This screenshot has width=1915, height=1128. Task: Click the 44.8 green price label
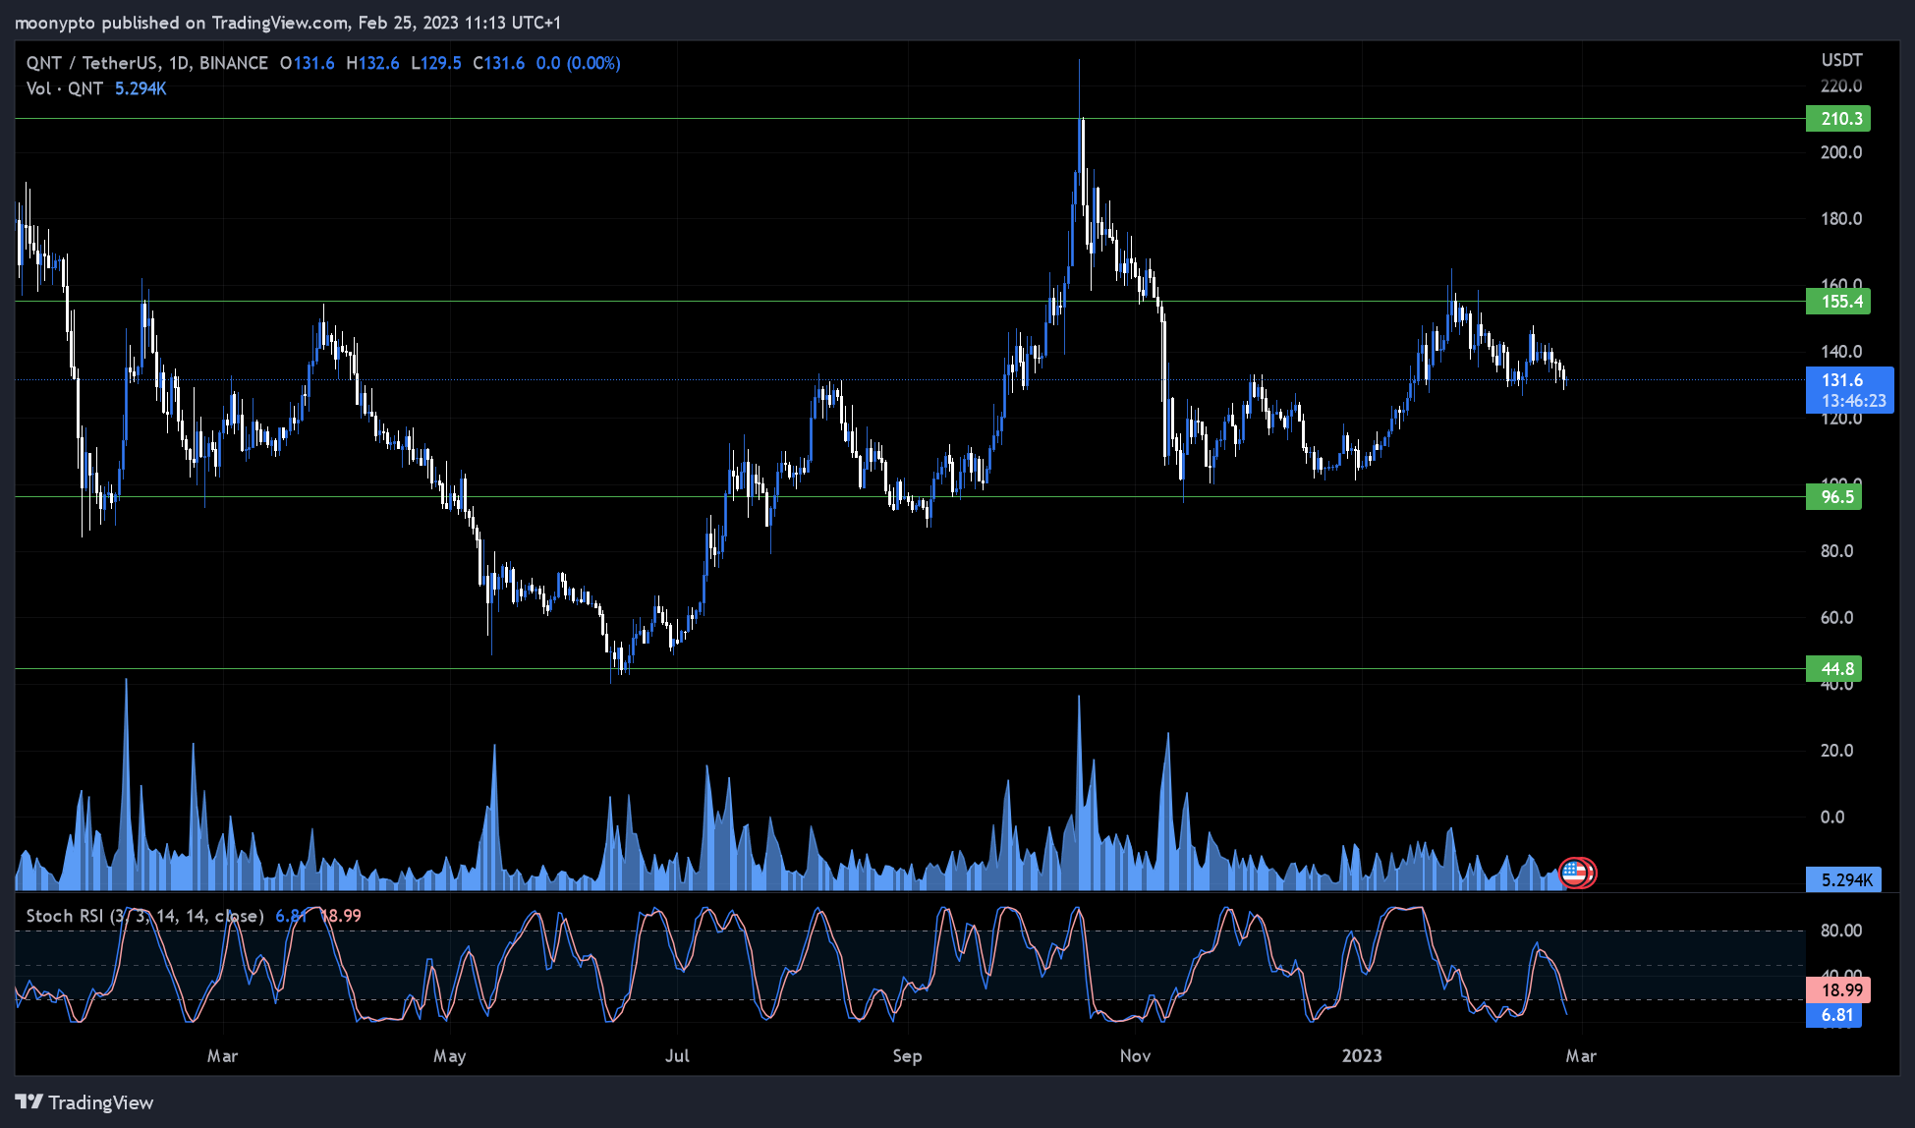[1834, 669]
